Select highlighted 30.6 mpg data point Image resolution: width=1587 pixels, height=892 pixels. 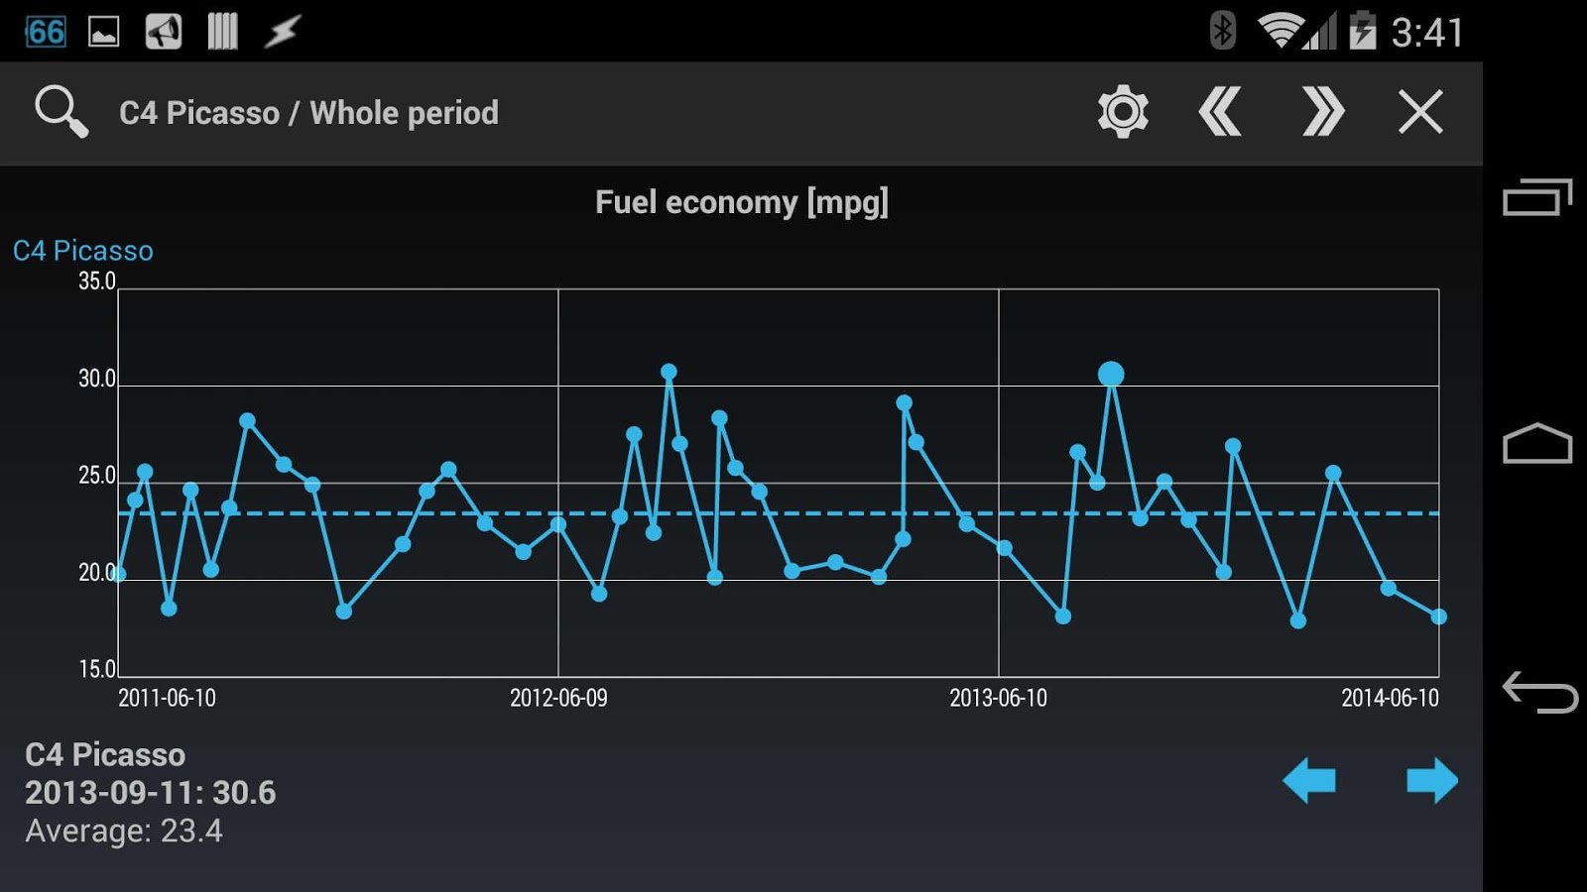(1111, 374)
